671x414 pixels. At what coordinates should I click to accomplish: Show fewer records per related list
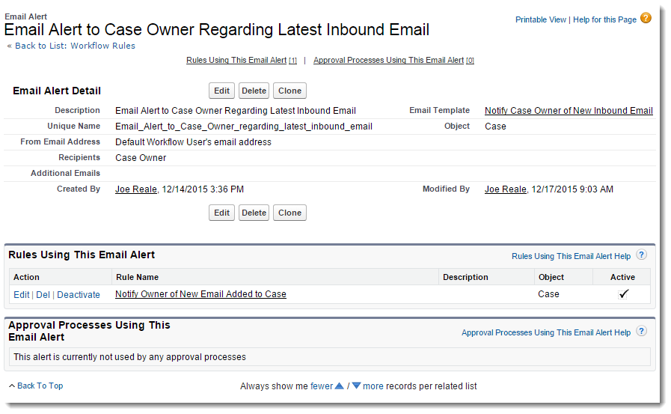(322, 386)
